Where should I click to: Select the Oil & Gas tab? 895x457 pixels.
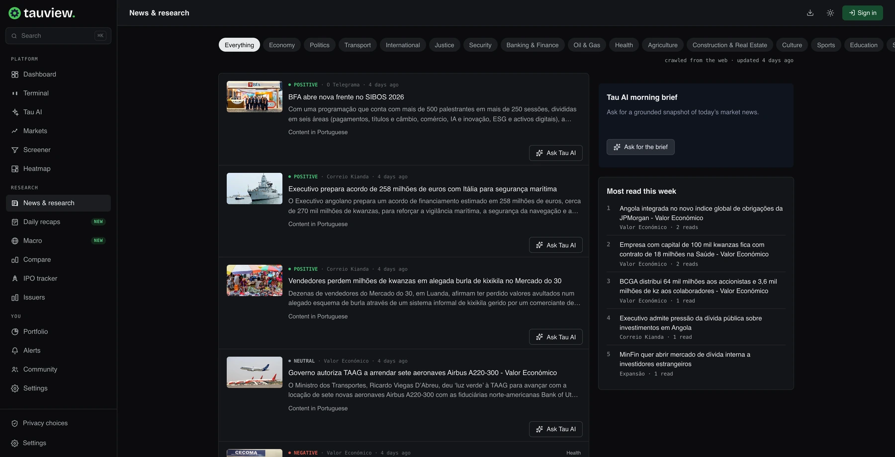[587, 45]
